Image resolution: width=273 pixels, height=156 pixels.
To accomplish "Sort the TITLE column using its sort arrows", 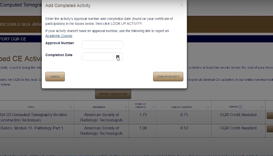I will (70, 107).
